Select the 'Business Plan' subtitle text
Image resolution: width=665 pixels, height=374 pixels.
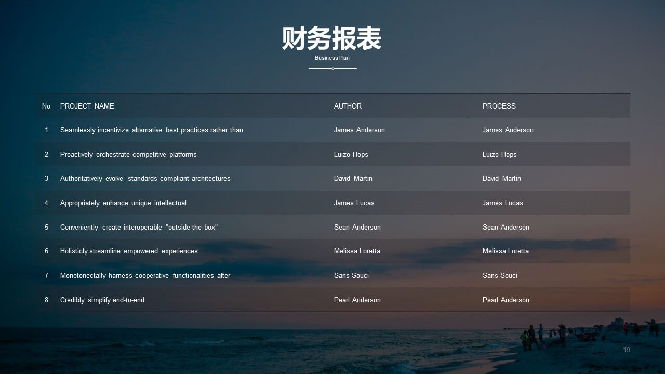pos(332,58)
